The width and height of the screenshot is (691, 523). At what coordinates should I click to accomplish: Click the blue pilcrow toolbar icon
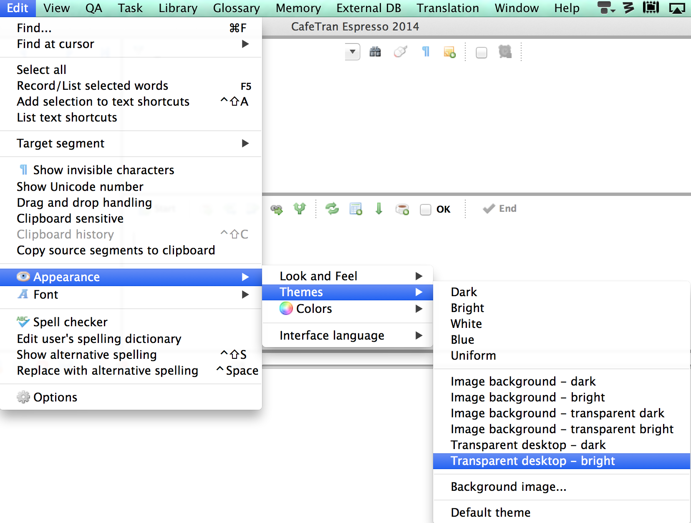(x=426, y=52)
